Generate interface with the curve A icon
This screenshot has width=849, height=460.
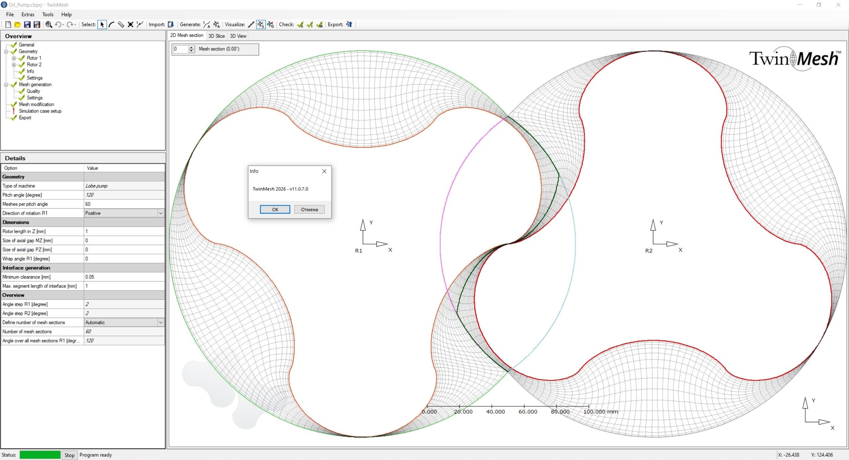[207, 25]
